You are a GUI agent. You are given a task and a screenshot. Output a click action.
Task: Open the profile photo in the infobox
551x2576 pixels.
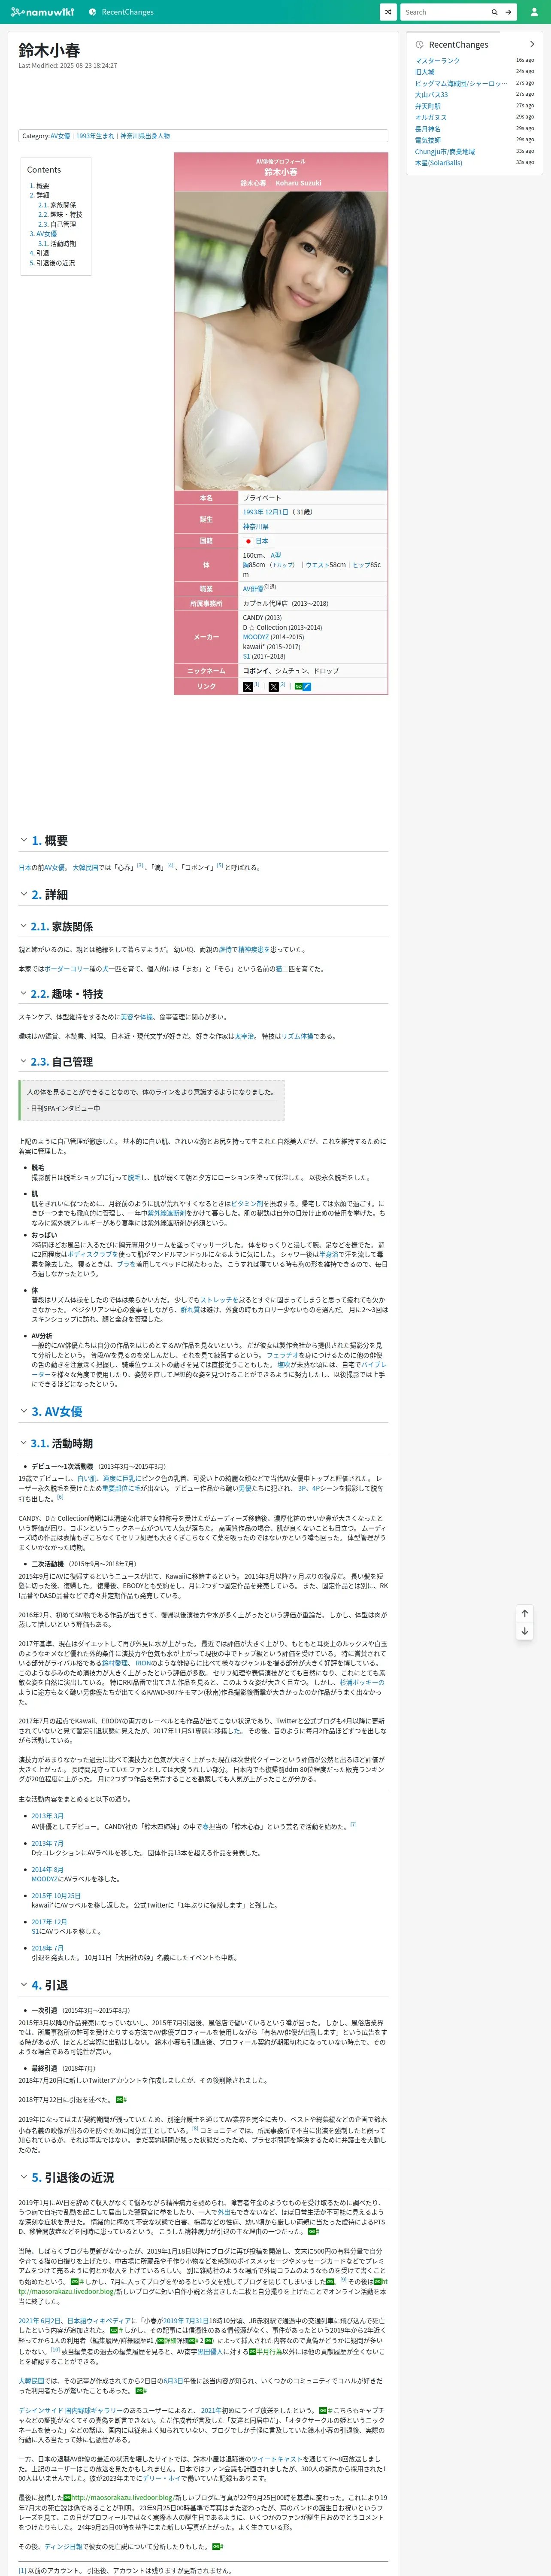coord(281,340)
